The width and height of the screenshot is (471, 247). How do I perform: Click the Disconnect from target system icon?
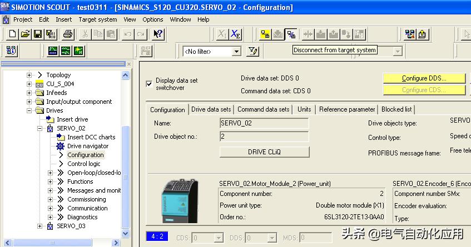click(x=291, y=34)
